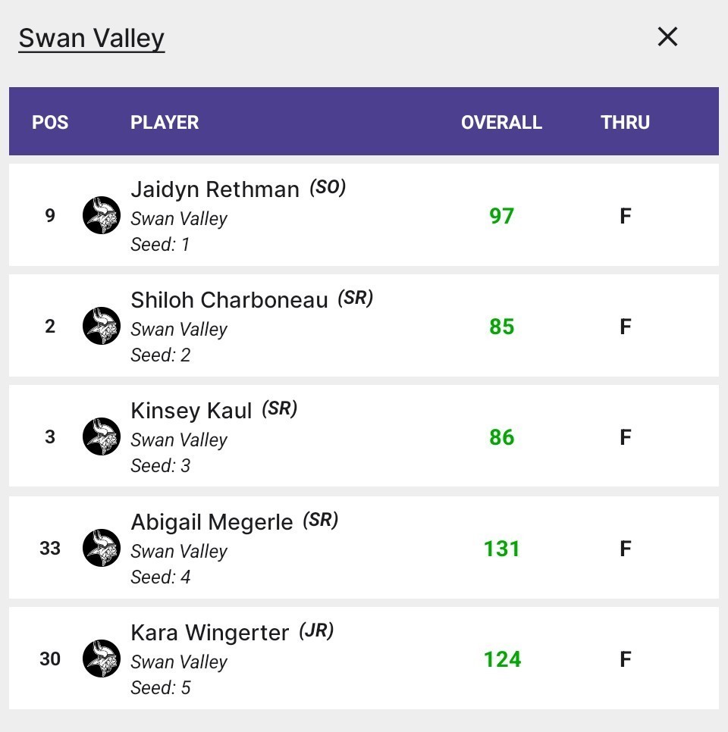
Task: Click the Vikings logo beside Kinsey Kaul
Action: 102,436
